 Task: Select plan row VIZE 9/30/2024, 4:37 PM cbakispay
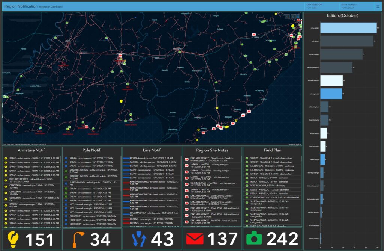[x=272, y=186]
